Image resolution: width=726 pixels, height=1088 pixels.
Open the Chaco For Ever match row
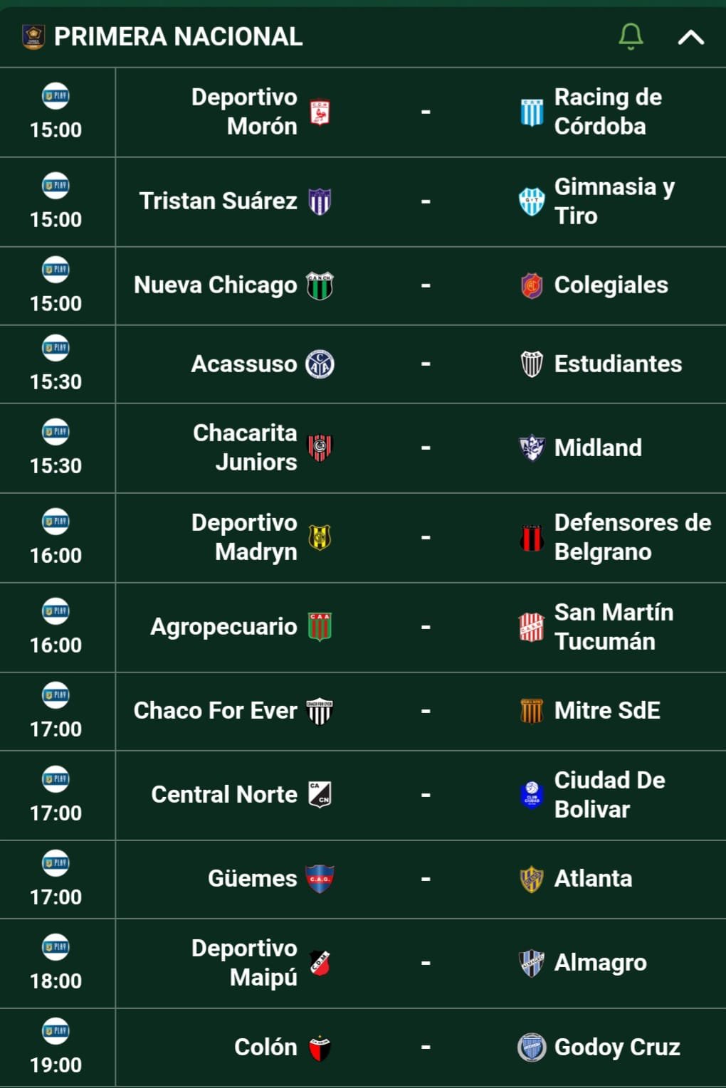[363, 712]
